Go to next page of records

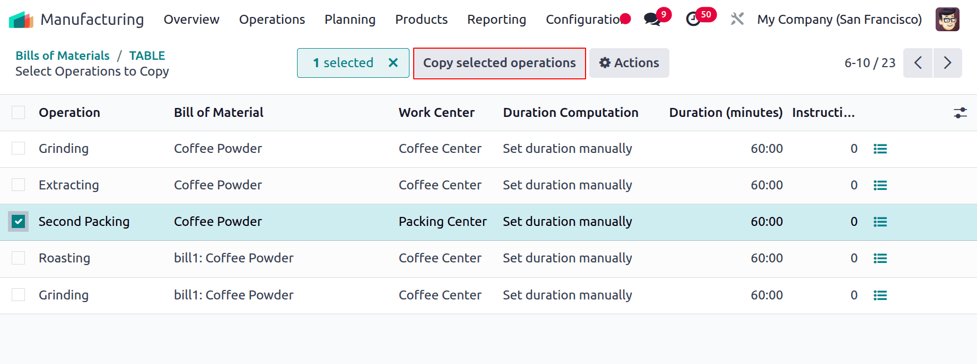[947, 63]
